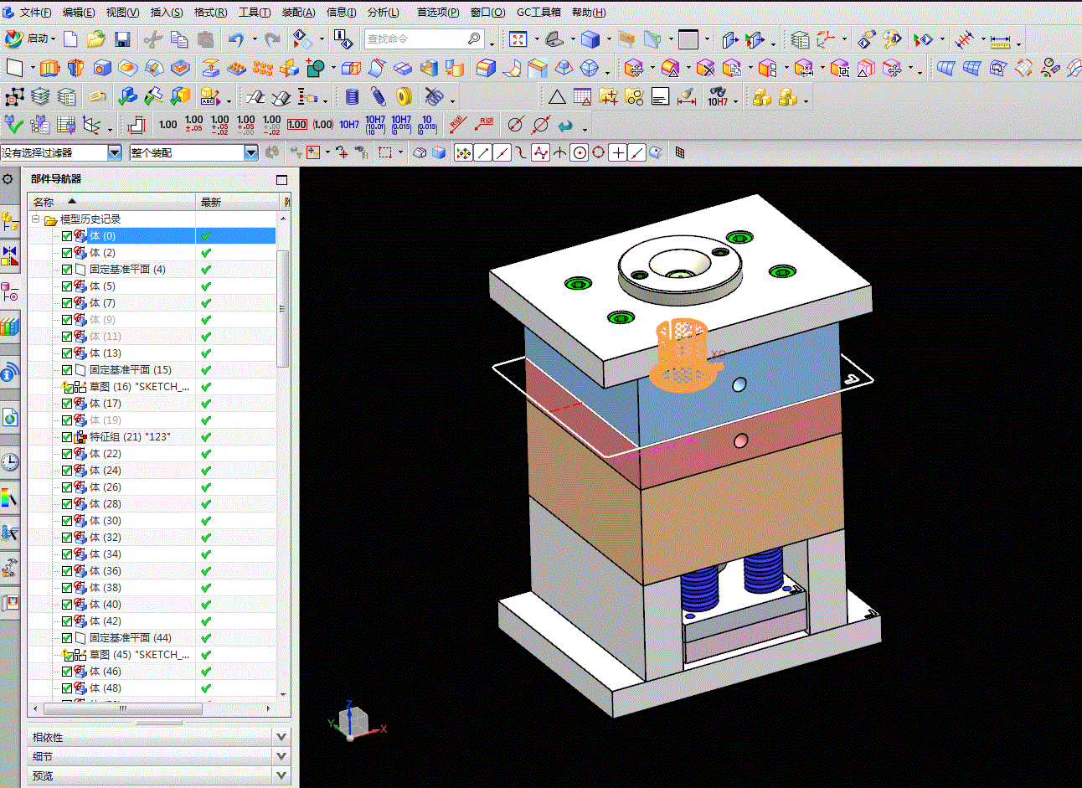Toggle checkbox for 特征组 (21) "123"

coord(67,437)
